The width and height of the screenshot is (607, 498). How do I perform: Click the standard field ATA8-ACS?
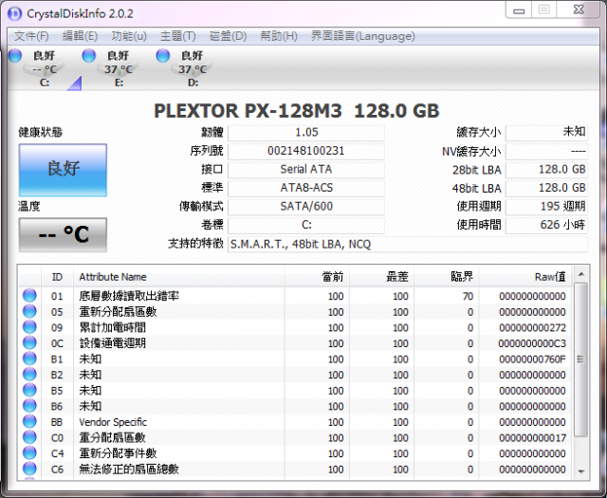[306, 188]
